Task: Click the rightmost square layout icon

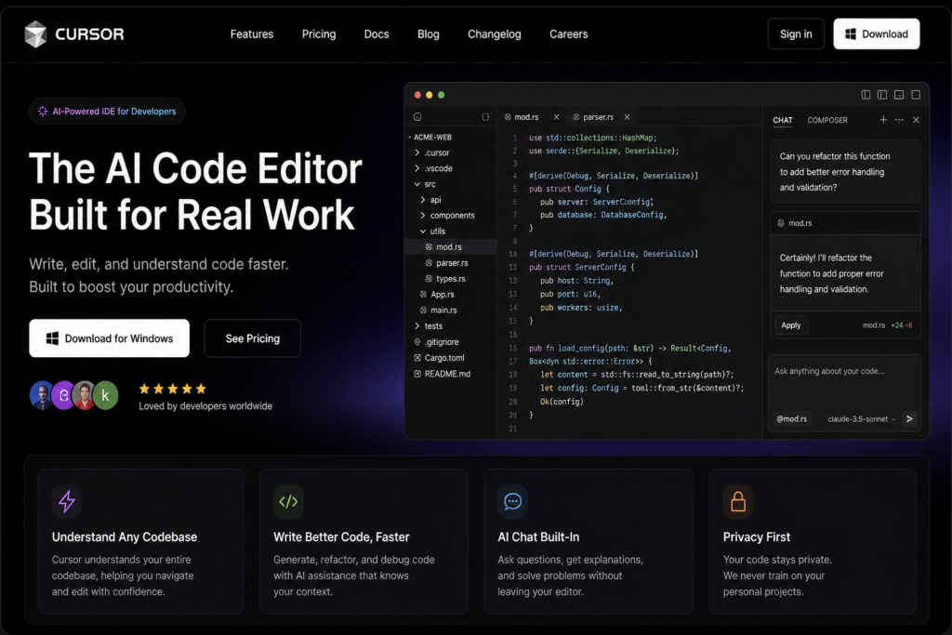Action: click(x=916, y=95)
